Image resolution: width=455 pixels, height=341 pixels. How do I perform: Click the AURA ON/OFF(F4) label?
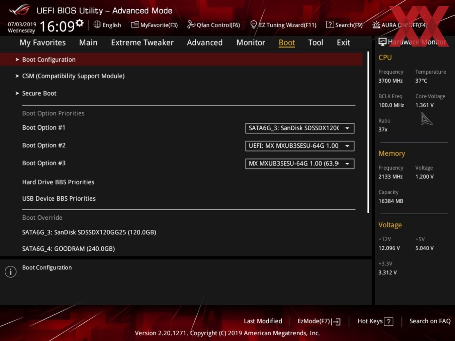click(x=404, y=25)
